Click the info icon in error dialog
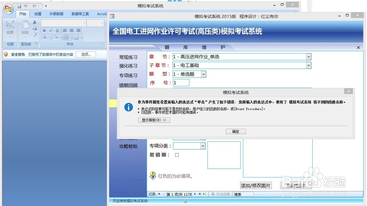The width and height of the screenshot is (367, 206). tap(128, 107)
